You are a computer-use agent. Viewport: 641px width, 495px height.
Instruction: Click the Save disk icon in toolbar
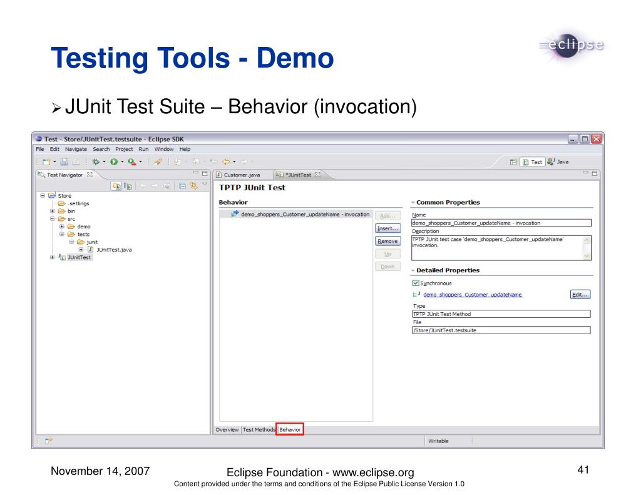[x=64, y=162]
